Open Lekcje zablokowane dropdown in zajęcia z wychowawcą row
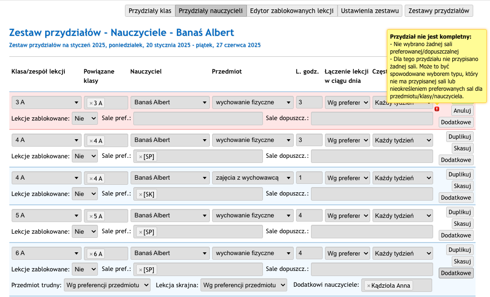The width and height of the screenshot is (490, 297). (x=85, y=194)
